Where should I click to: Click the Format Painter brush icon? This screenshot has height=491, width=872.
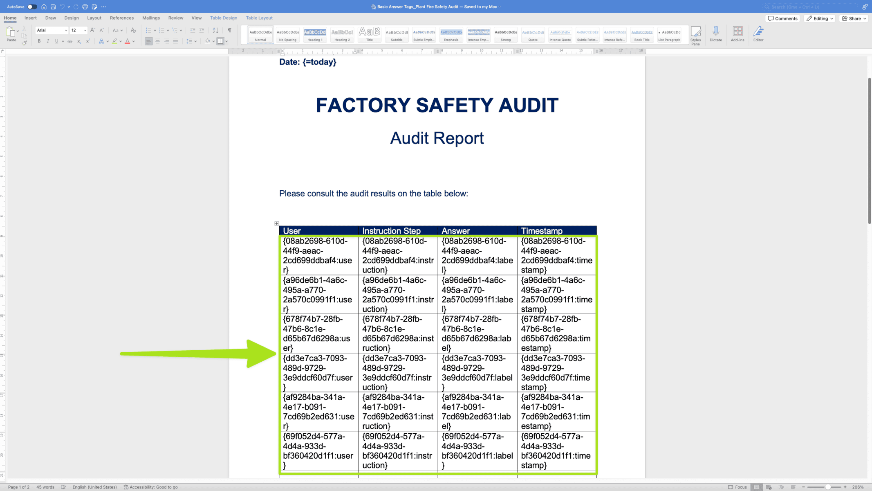pyautogui.click(x=25, y=43)
